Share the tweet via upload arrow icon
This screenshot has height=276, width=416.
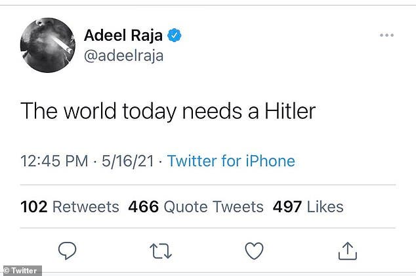pyautogui.click(x=348, y=250)
